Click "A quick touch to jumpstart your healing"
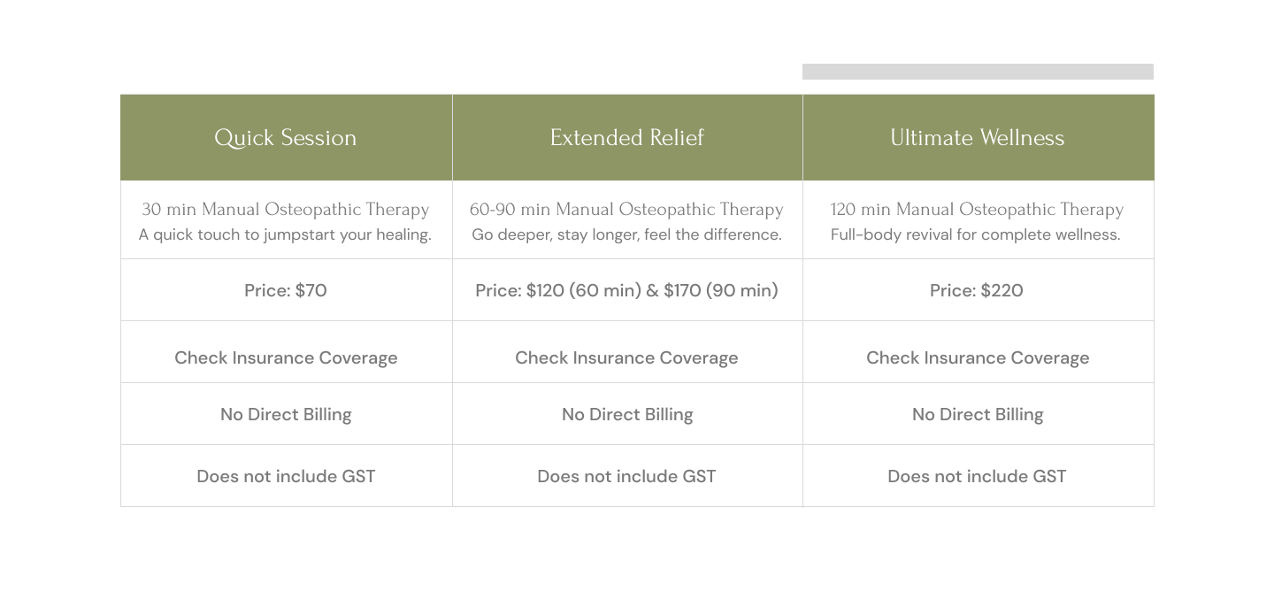1274x599 pixels. click(x=285, y=235)
